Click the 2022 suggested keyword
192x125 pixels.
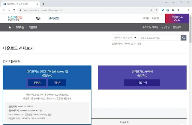pyautogui.click(x=126, y=43)
